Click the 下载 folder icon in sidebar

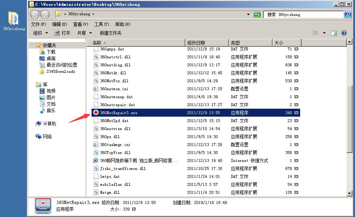tap(42, 52)
